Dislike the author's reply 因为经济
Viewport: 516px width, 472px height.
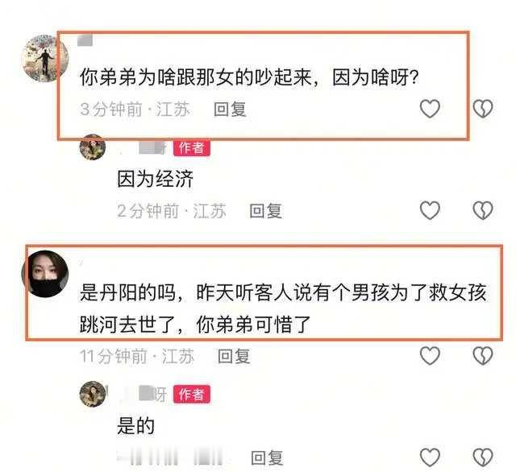483,210
